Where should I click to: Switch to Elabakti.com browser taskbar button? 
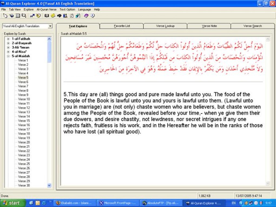point(75,203)
